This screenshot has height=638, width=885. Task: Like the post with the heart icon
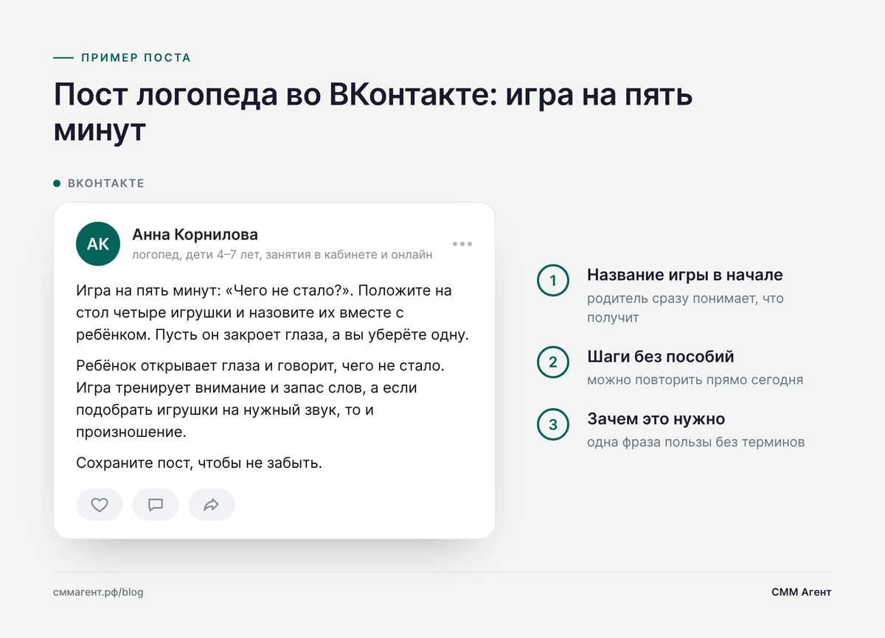100,505
